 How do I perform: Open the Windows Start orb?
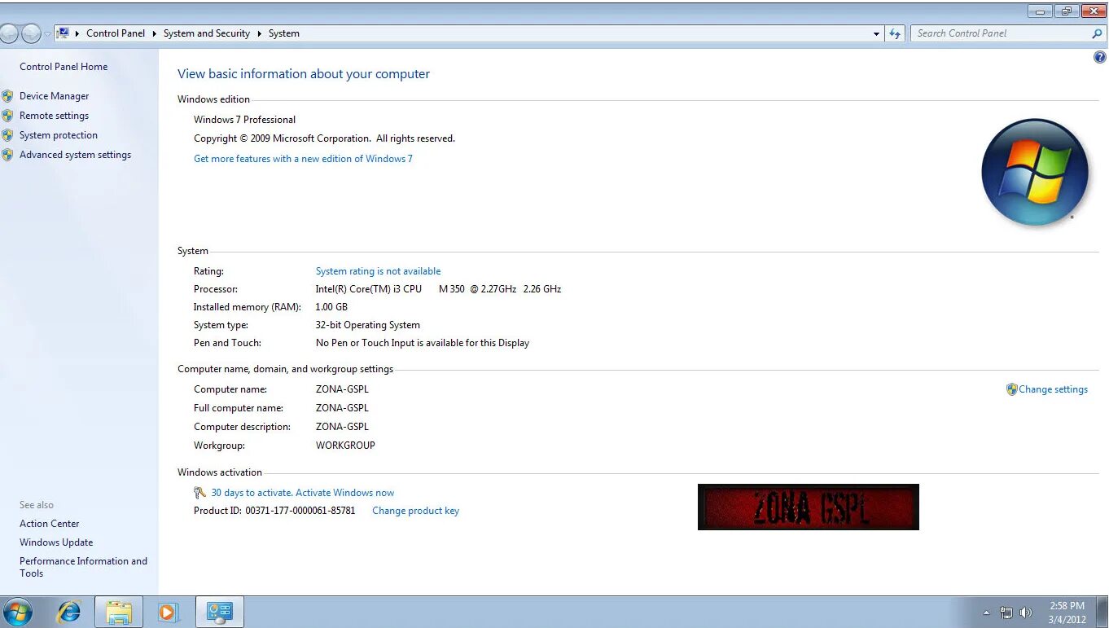[x=17, y=612]
